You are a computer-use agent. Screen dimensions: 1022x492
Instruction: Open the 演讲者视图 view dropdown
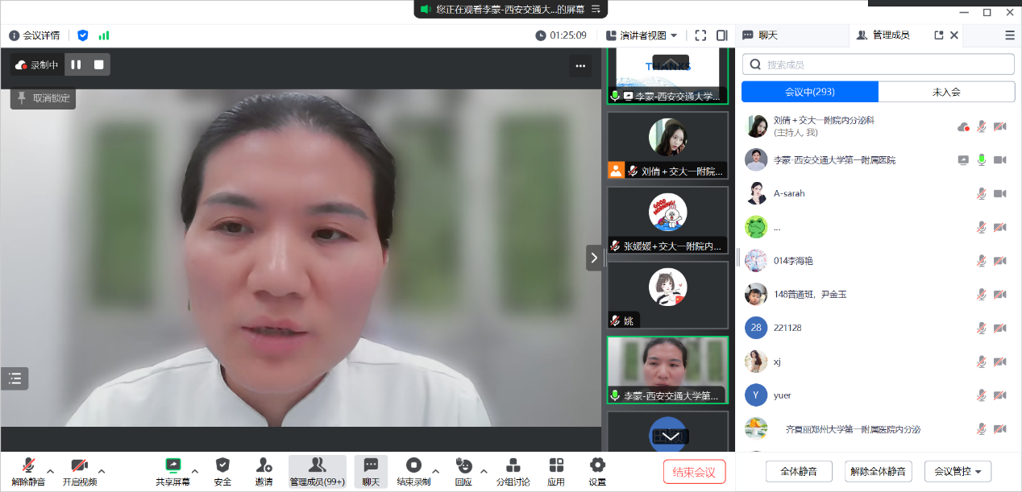coord(642,35)
